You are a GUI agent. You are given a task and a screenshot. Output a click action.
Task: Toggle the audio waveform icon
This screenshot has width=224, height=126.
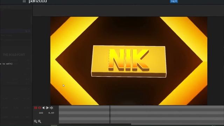click(x=51, y=108)
